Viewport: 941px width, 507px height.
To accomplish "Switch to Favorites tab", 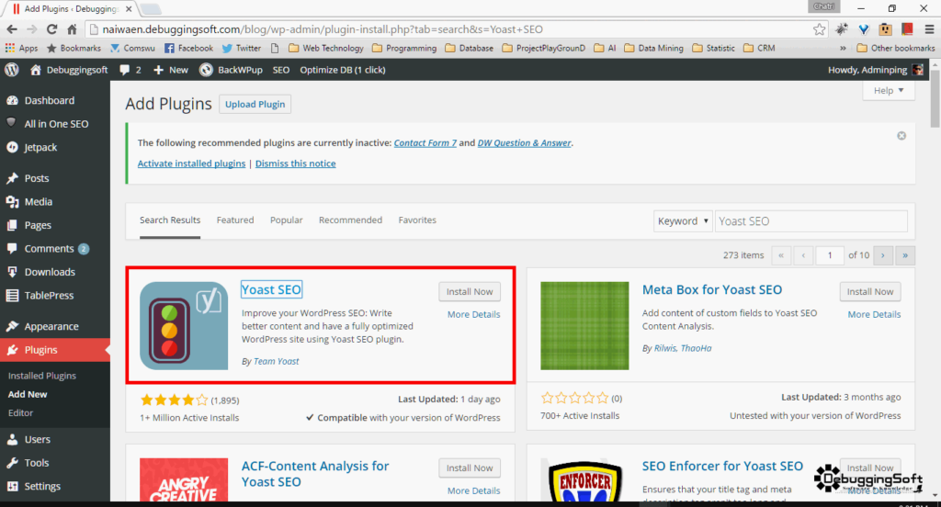I will [x=417, y=220].
